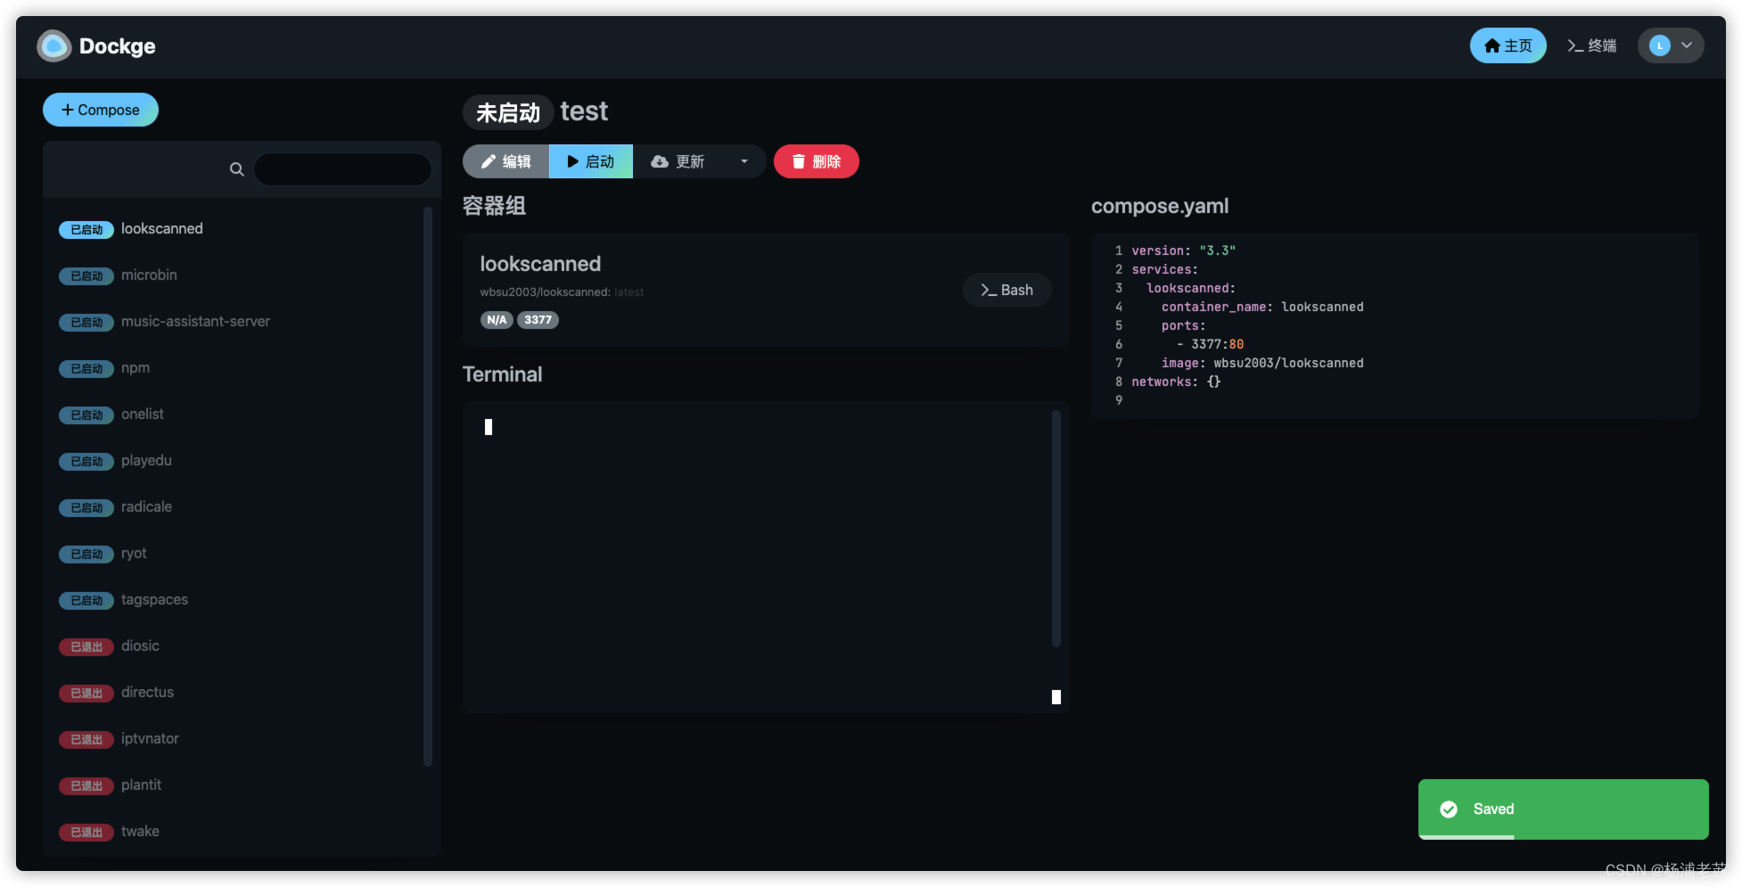Open Bash for lookscanned container

coord(1007,290)
